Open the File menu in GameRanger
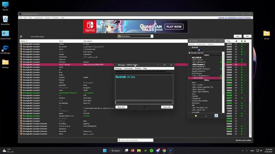Image resolution: width=275 pixels, height=154 pixels. (21, 18)
